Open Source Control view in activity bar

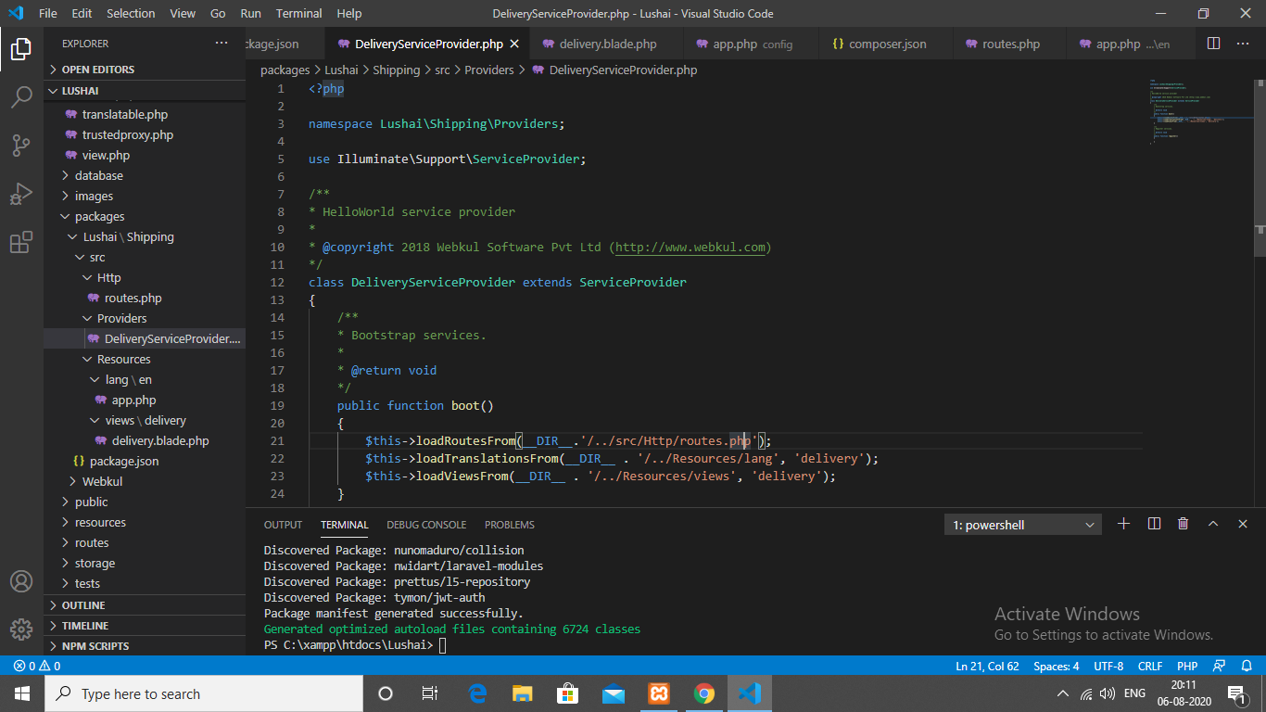point(21,146)
